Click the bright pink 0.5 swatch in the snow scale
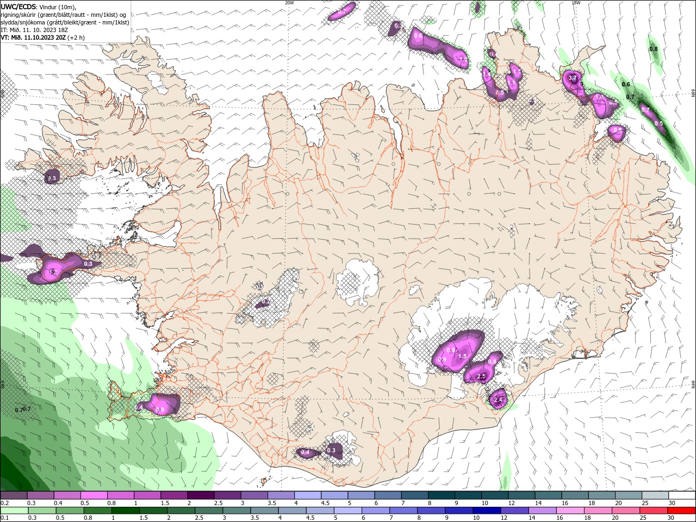The image size is (696, 522). [x=94, y=495]
